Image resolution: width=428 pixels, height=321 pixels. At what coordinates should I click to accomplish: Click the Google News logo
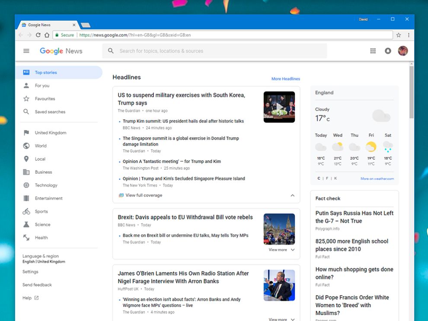pyautogui.click(x=61, y=51)
